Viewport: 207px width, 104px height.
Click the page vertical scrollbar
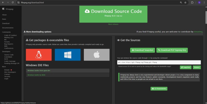(206, 17)
